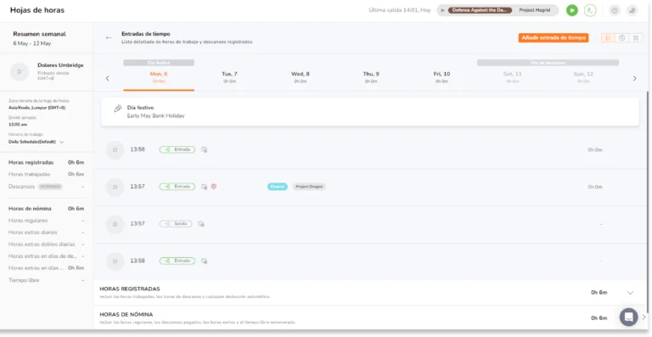Screen dimensions: 652x337
Task: Select the Defence Against the Da... activity tag
Action: coord(480,10)
